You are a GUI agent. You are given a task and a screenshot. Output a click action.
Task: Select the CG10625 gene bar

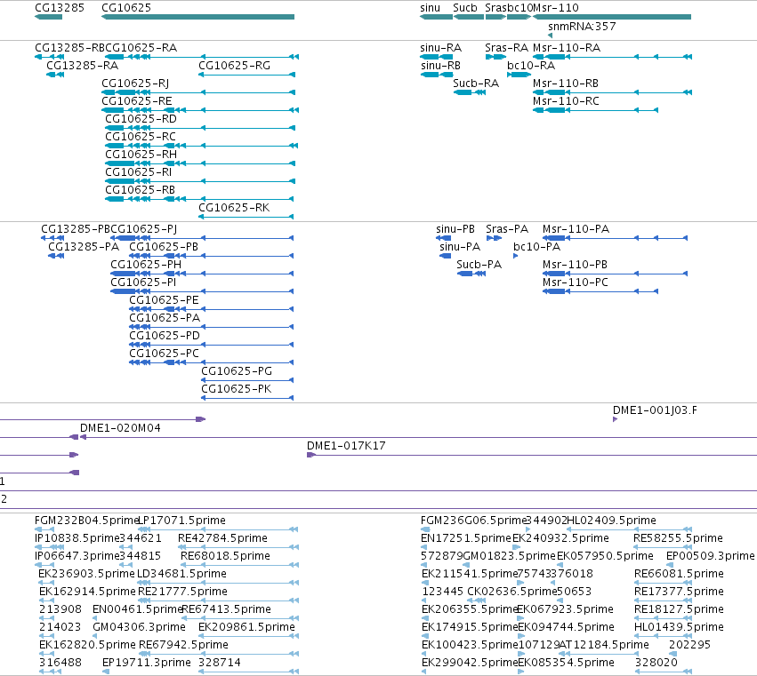[x=198, y=17]
